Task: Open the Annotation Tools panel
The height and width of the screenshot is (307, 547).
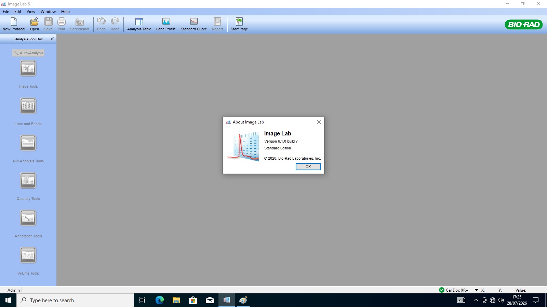Action: (28, 218)
